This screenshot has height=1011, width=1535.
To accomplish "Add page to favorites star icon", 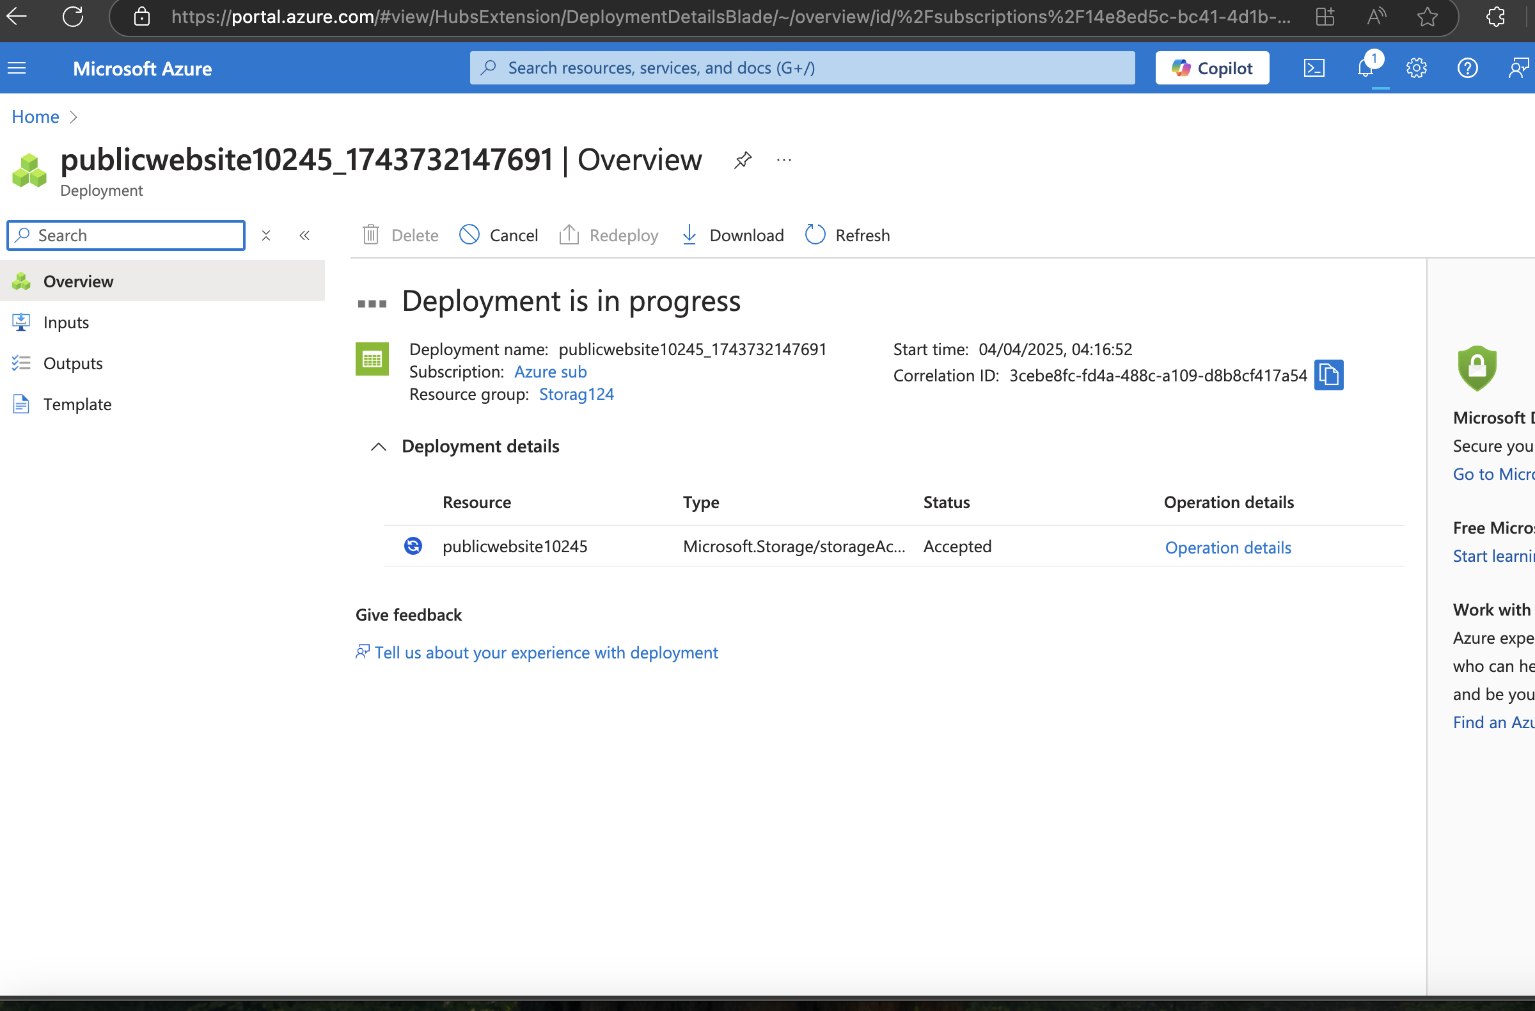I will click(1428, 17).
